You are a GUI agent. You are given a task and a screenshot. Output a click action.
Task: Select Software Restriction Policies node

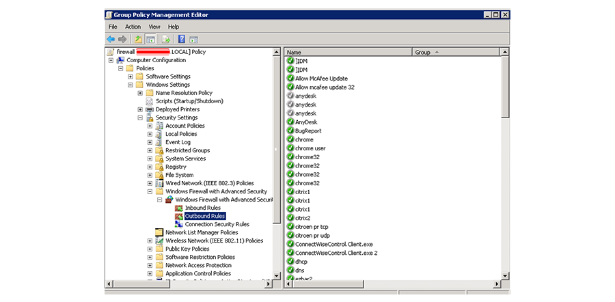click(200, 258)
